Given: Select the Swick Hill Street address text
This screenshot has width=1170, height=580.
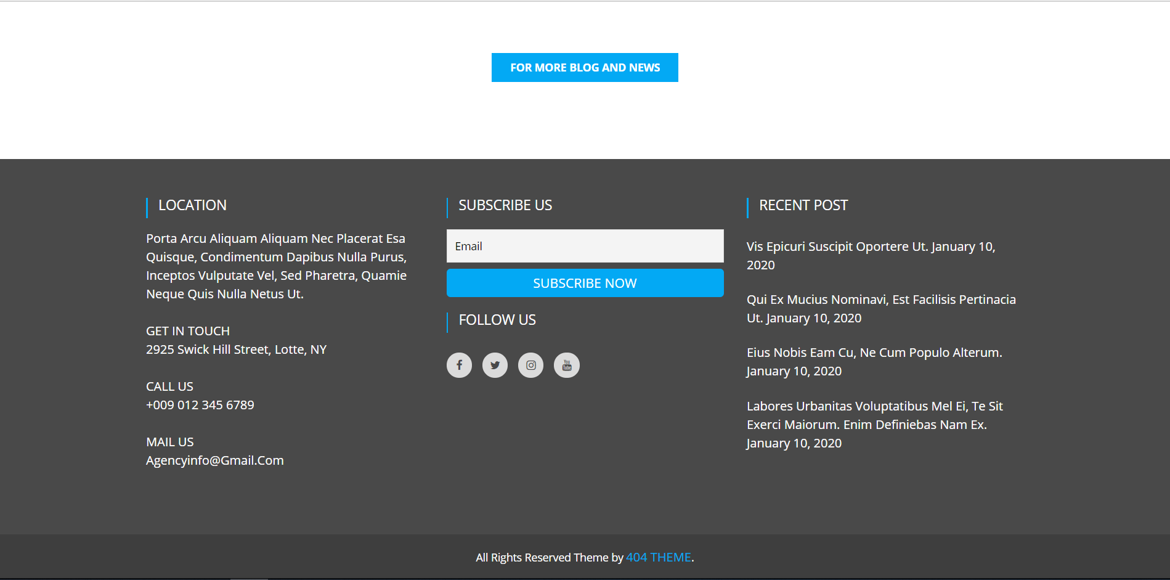Looking at the screenshot, I should (x=236, y=349).
